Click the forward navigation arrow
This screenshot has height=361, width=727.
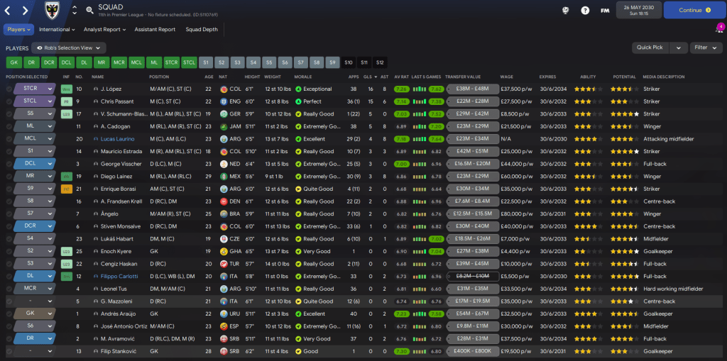tap(26, 11)
